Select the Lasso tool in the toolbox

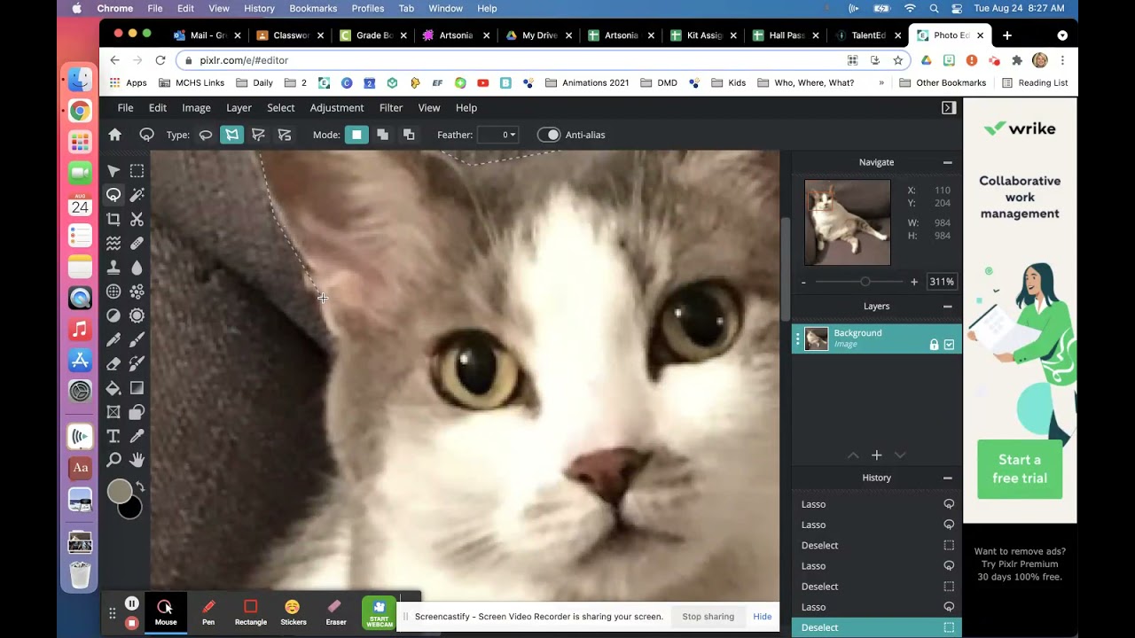tap(113, 195)
